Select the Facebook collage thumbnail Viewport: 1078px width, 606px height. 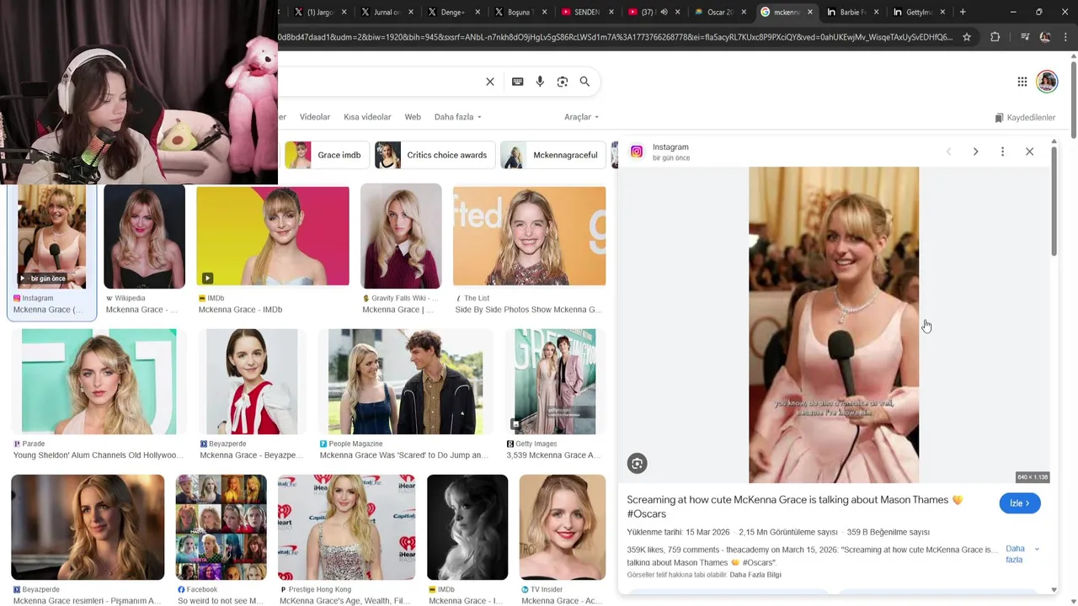tap(221, 528)
